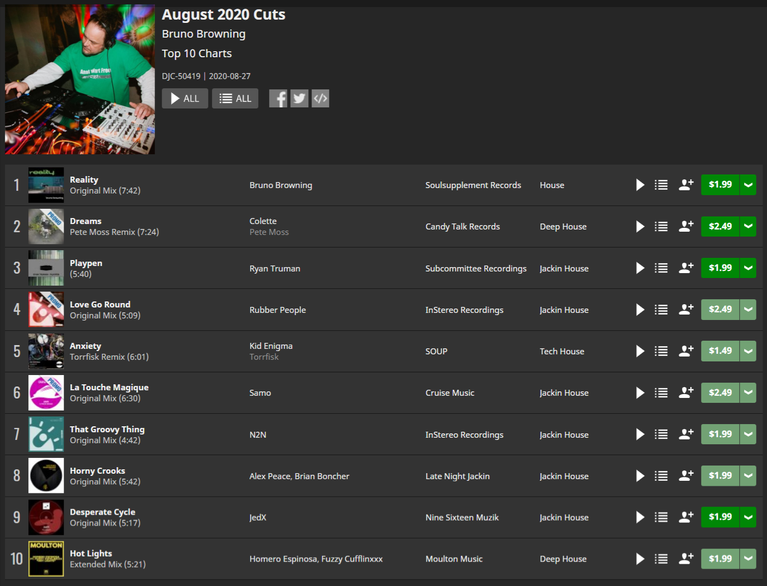
Task: Buy Playpen for $1.99
Action: pyautogui.click(x=720, y=268)
